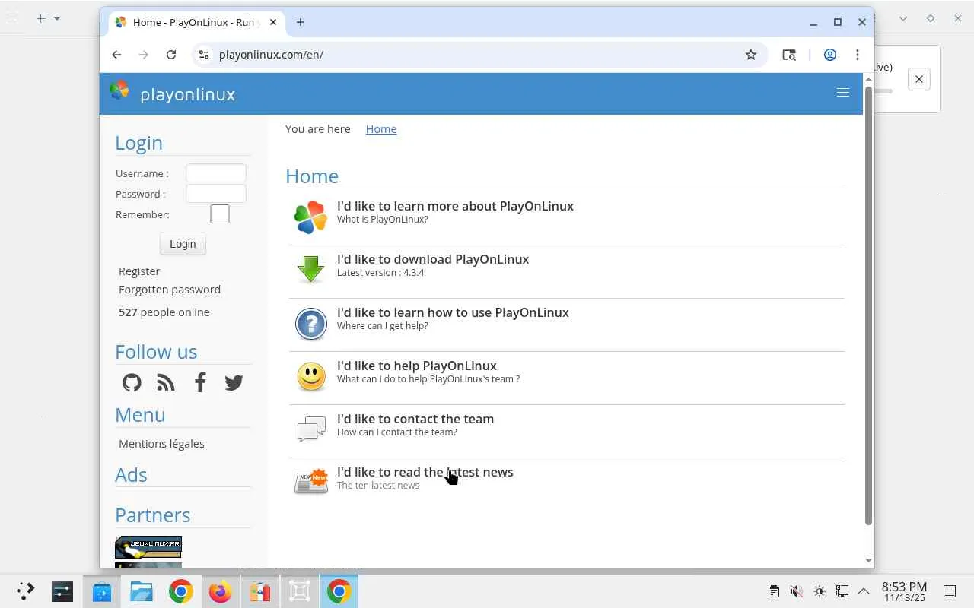Open the JeuxLinux.fr partner banner
The width and height of the screenshot is (974, 608).
(148, 547)
